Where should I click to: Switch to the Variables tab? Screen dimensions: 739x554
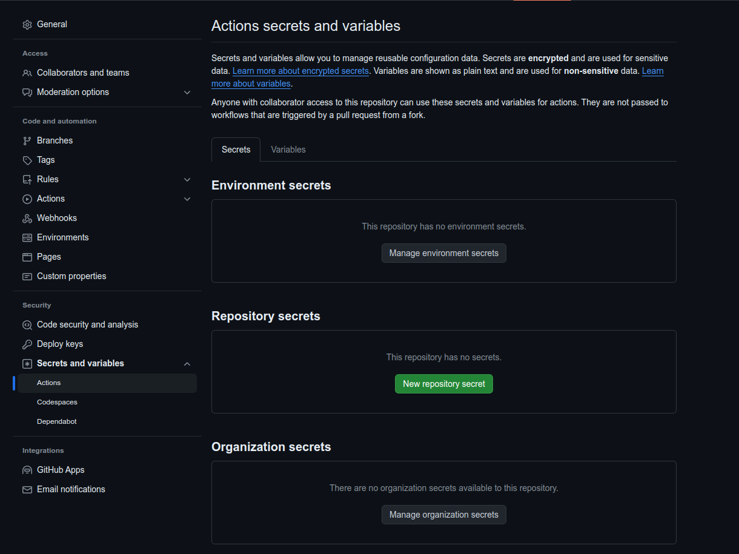point(288,150)
